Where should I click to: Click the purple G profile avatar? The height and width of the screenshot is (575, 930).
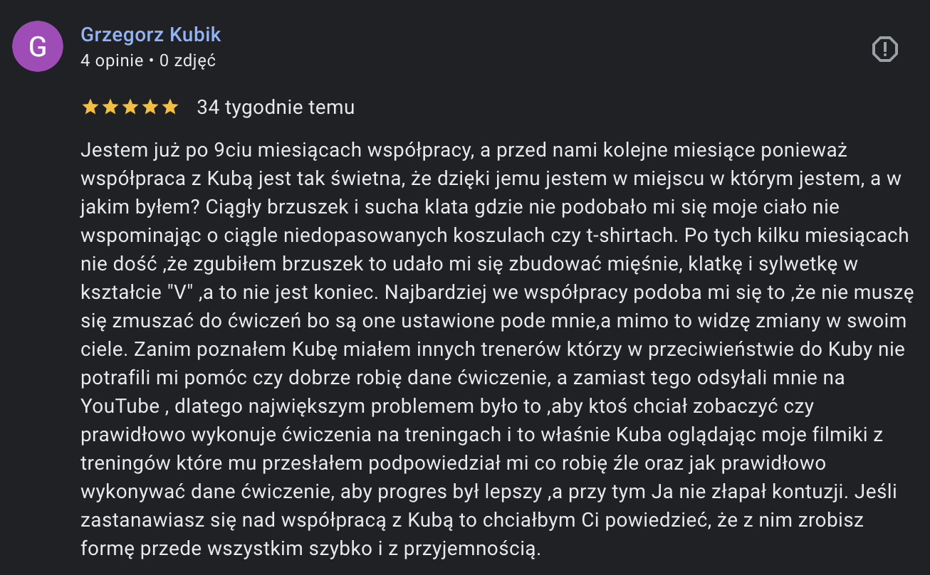click(38, 47)
